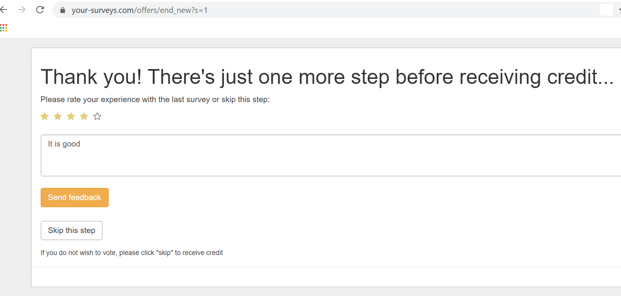Viewport: 621px width, 296px height.
Task: Click the 'If you do not wish to vote' note
Action: click(x=131, y=253)
